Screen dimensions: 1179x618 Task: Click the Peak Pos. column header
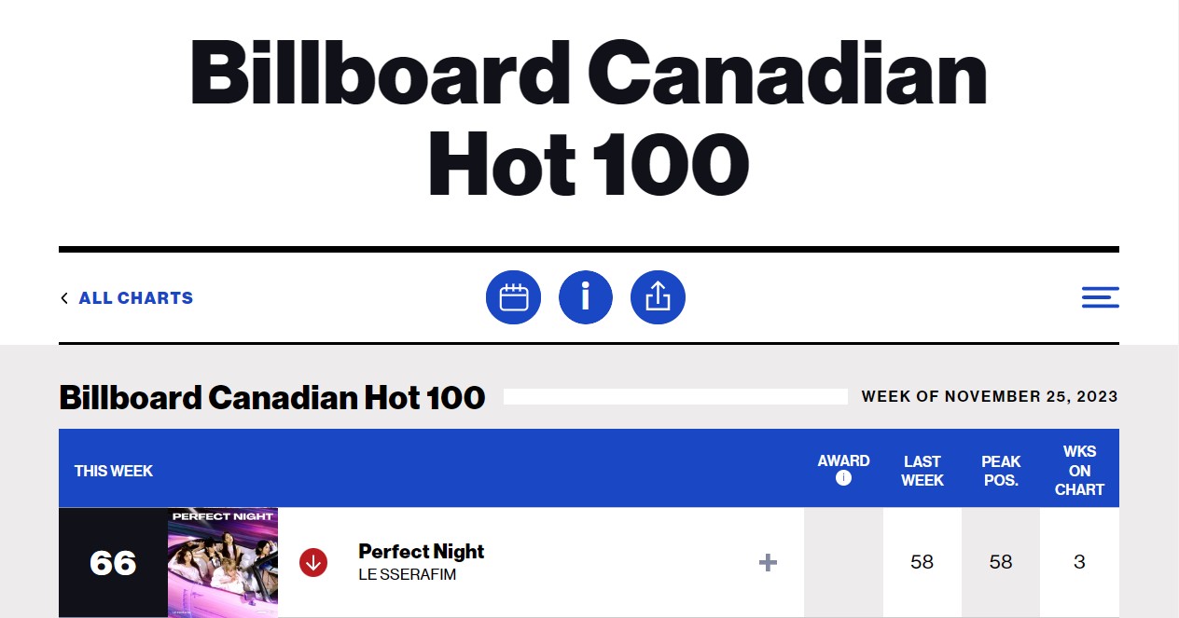1001,471
